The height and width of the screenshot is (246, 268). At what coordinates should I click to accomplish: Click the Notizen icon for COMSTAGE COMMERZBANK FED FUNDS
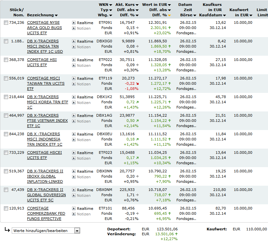(74, 214)
